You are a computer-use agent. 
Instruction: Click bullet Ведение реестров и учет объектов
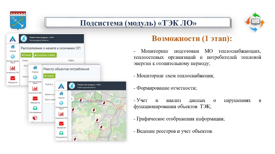(173, 131)
